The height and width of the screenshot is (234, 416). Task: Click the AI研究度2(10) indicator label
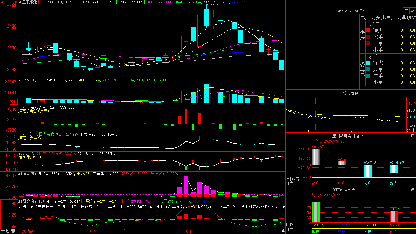point(31,201)
